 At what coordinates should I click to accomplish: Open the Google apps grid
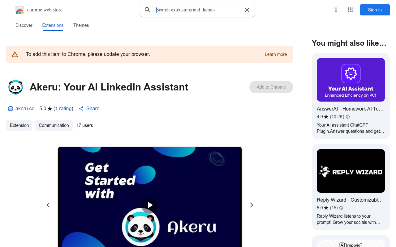pyautogui.click(x=350, y=10)
